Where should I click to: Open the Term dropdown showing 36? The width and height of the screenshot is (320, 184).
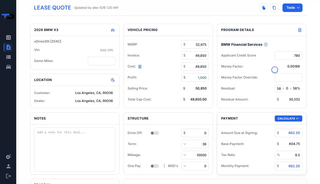pos(195,144)
